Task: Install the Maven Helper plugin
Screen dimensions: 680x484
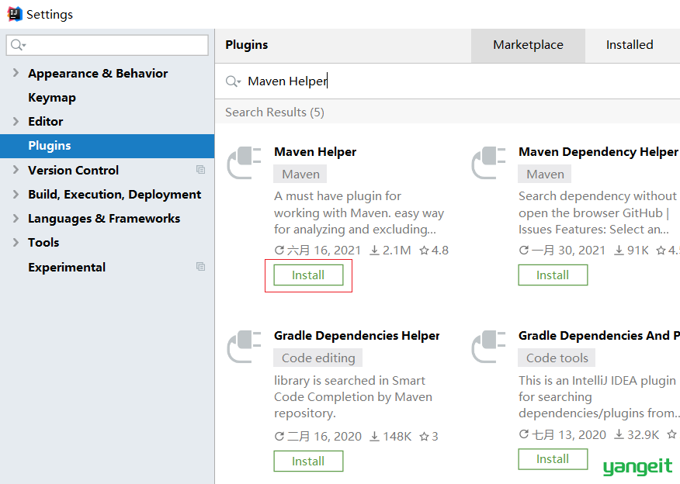Action: (308, 275)
